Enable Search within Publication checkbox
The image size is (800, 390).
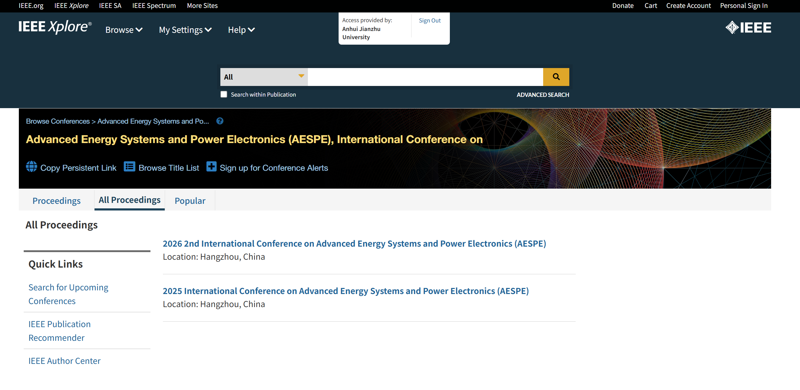(x=224, y=94)
